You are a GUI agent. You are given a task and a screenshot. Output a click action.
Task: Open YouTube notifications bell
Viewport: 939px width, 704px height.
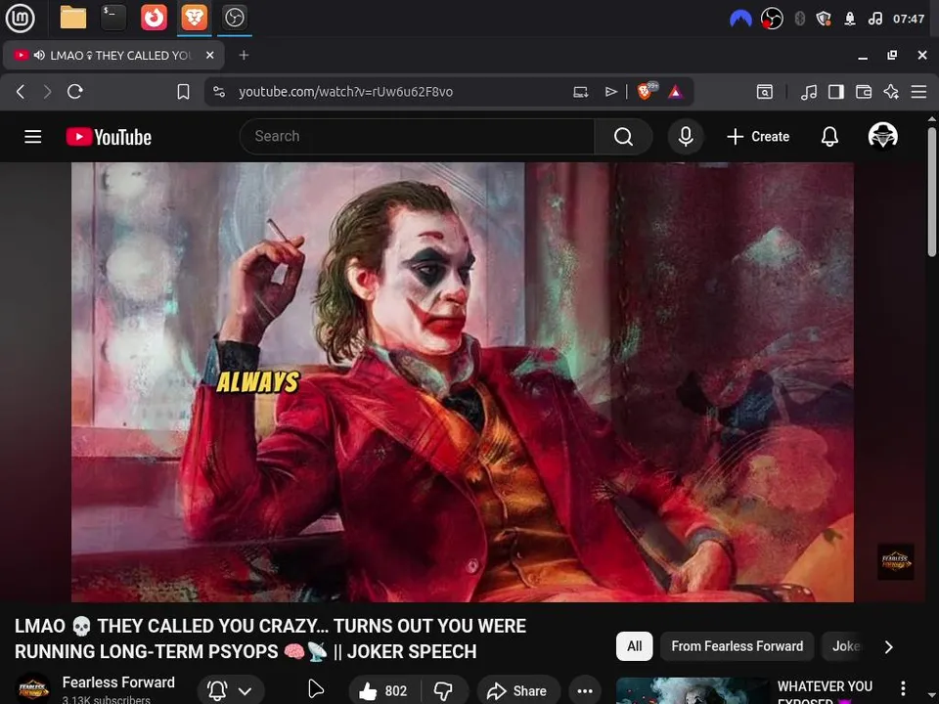click(x=829, y=137)
